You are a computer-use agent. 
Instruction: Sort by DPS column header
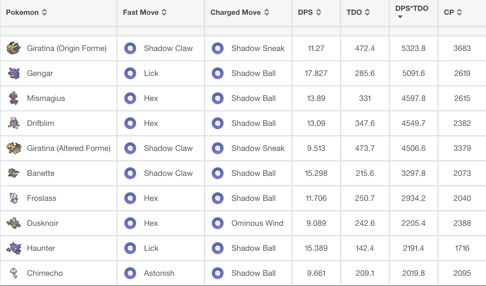pyautogui.click(x=318, y=12)
